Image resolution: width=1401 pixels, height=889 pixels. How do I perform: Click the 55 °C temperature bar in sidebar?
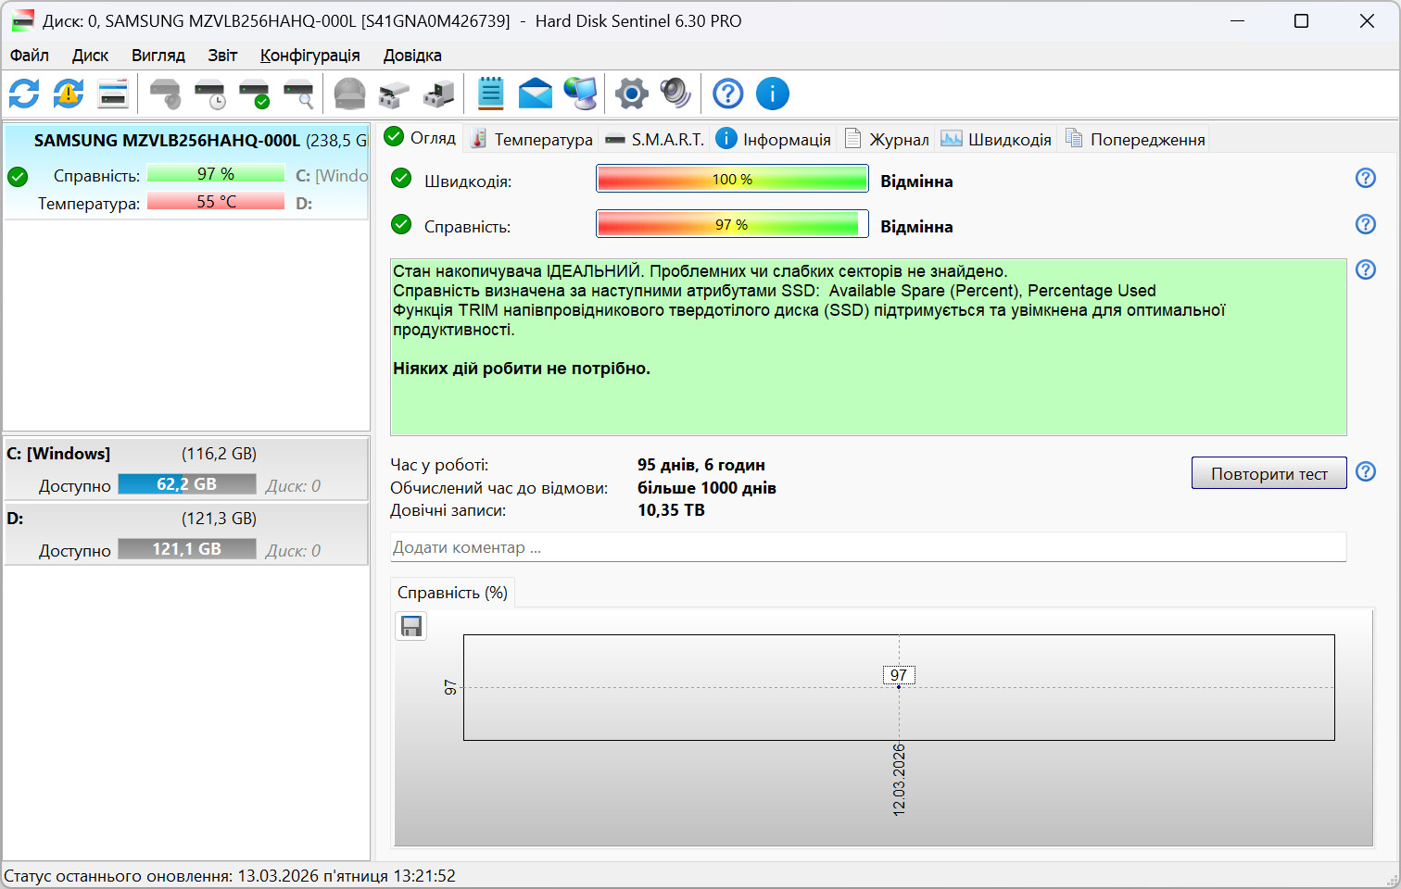coord(216,201)
